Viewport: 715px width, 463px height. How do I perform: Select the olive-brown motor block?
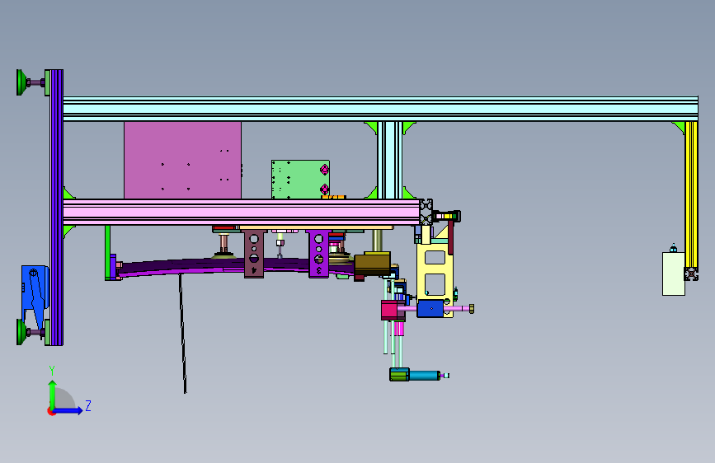point(372,264)
